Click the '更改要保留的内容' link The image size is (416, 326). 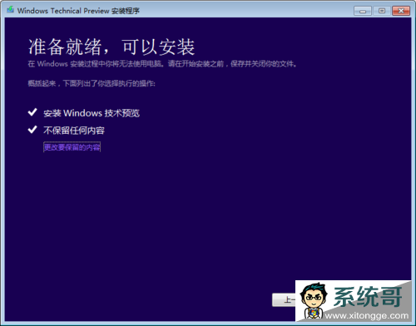72,147
